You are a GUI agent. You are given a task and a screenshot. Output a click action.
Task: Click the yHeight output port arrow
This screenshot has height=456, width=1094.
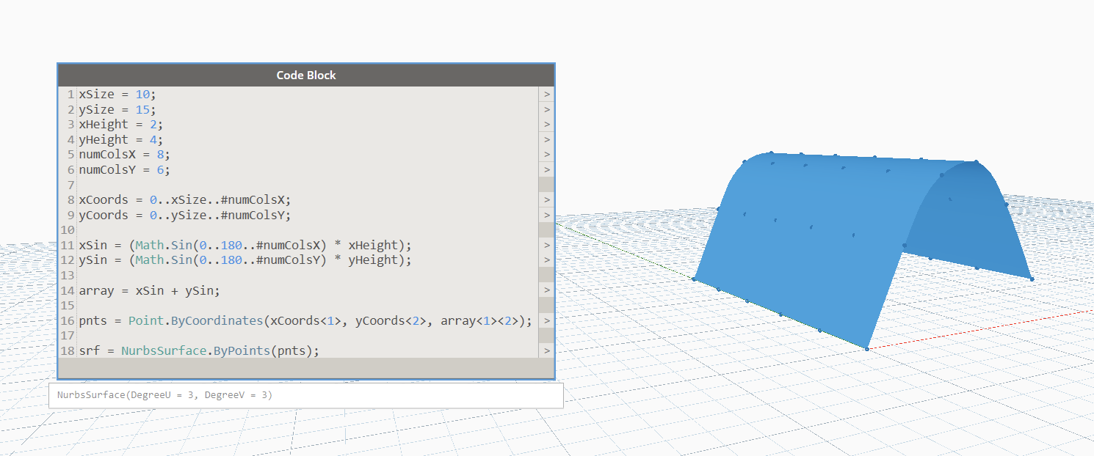(x=546, y=139)
